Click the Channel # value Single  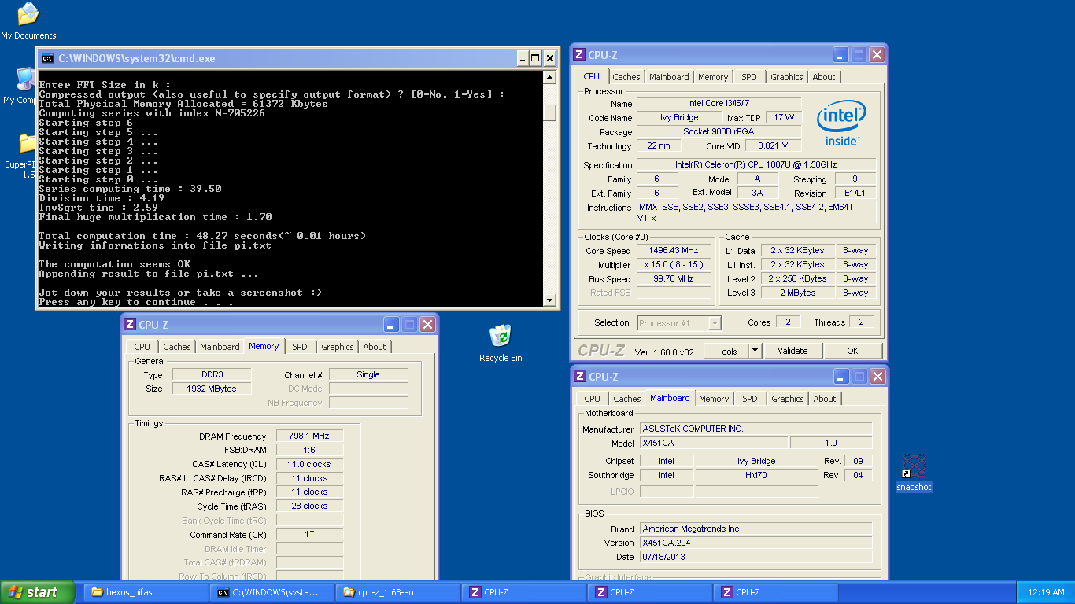coord(368,375)
